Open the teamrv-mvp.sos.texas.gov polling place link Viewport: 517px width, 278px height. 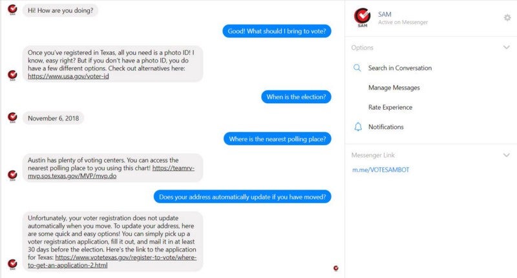tap(111, 172)
